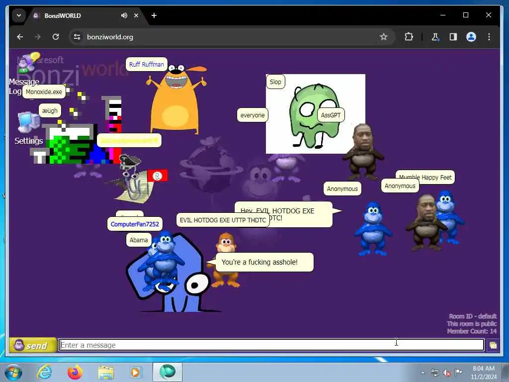Click the taskbar clock showing 8:04 AM
The image size is (509, 382).
tap(483, 373)
